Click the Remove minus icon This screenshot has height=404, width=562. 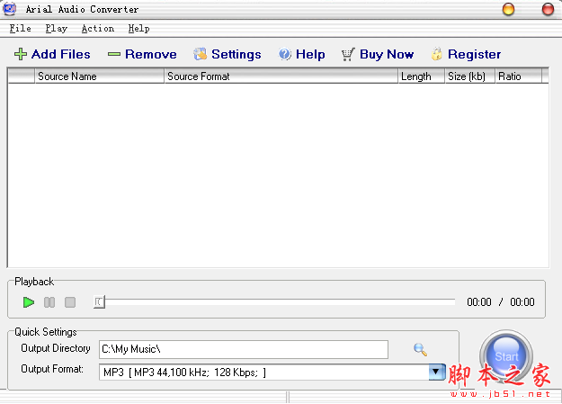pyautogui.click(x=114, y=54)
